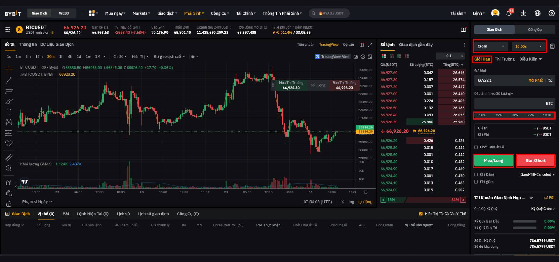The width and height of the screenshot is (559, 262).
Task: Select the forecast/position tool
Action: coord(9,133)
